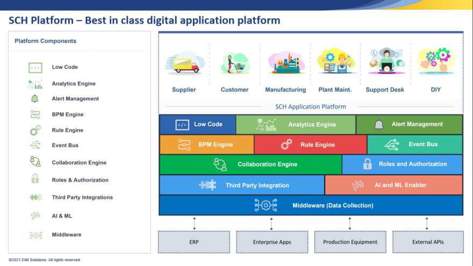Click the Manufacturing factory illustration
Screen dimensions: 473x266
(x=285, y=63)
